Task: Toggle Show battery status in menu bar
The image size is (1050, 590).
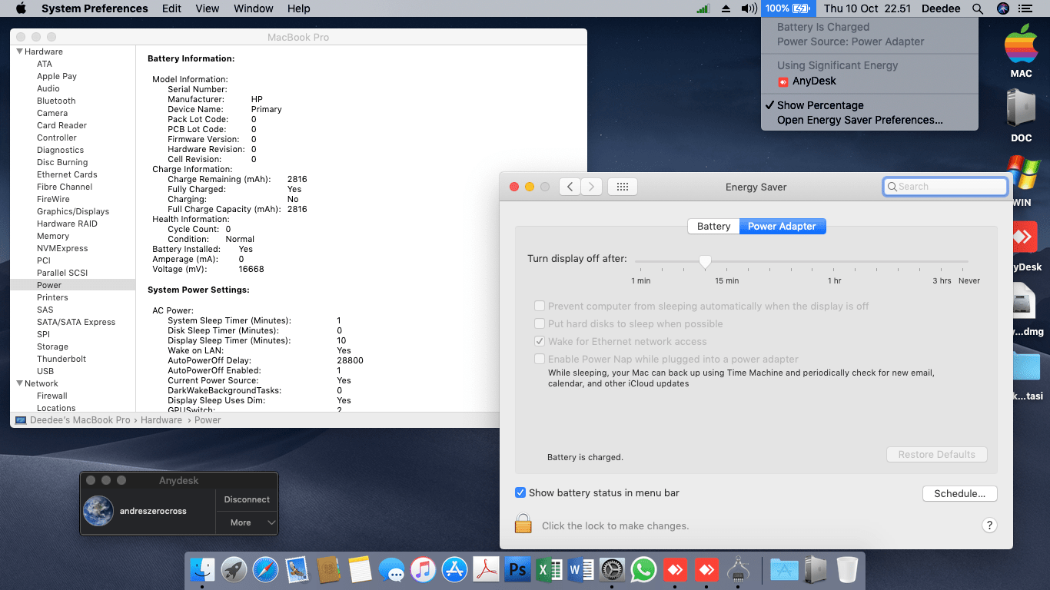Action: [520, 492]
